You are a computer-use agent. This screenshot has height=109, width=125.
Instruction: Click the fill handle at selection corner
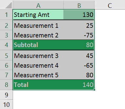coord(94,90)
